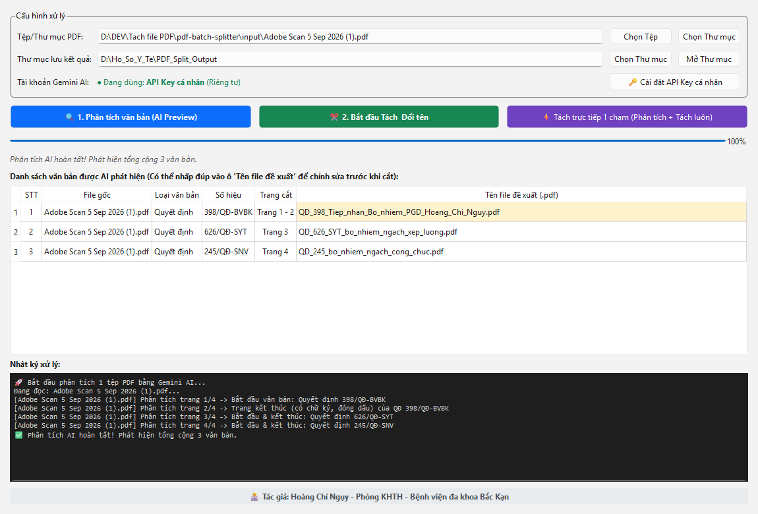This screenshot has height=514, width=758.
Task: Choose input folder via first Chọn Thư mục
Action: pos(709,37)
